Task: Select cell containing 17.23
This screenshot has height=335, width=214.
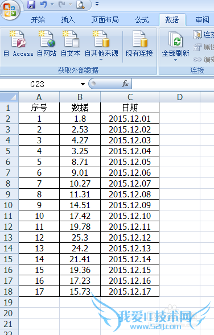Action: click(x=80, y=281)
